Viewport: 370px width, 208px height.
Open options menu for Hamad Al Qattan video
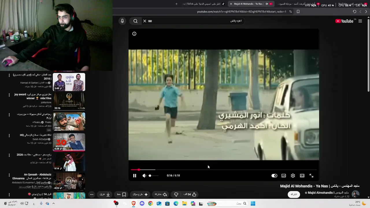click(x=9, y=75)
